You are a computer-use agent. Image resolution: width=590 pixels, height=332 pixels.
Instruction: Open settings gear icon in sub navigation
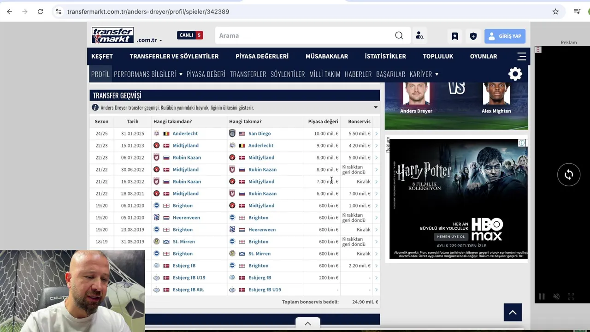pos(515,74)
